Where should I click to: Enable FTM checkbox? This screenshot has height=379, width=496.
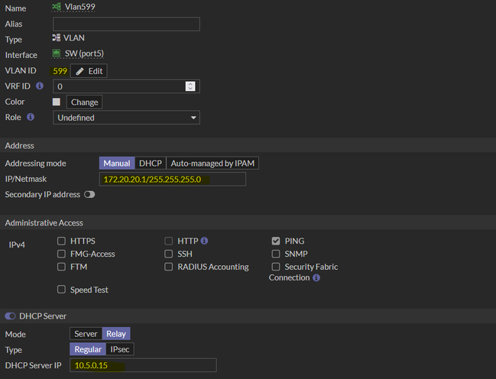61,267
